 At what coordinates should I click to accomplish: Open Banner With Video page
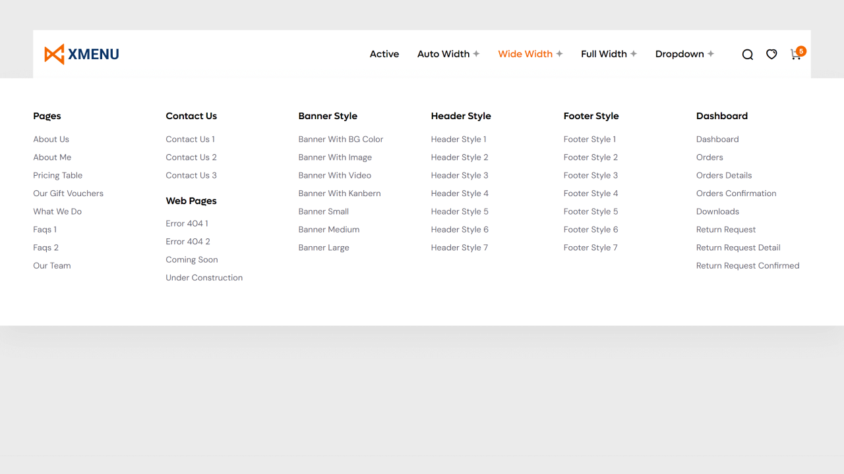coord(334,175)
